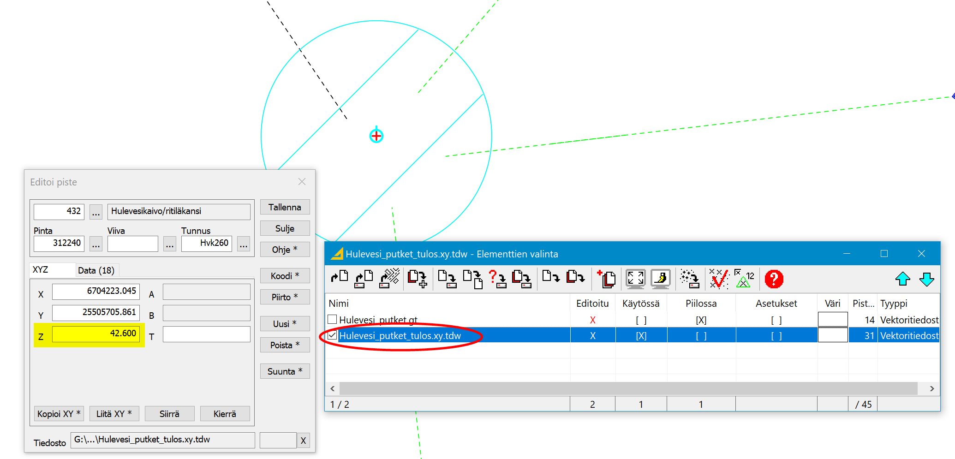Click the cyan down arrow icon
This screenshot has width=955, height=459.
pyautogui.click(x=926, y=279)
